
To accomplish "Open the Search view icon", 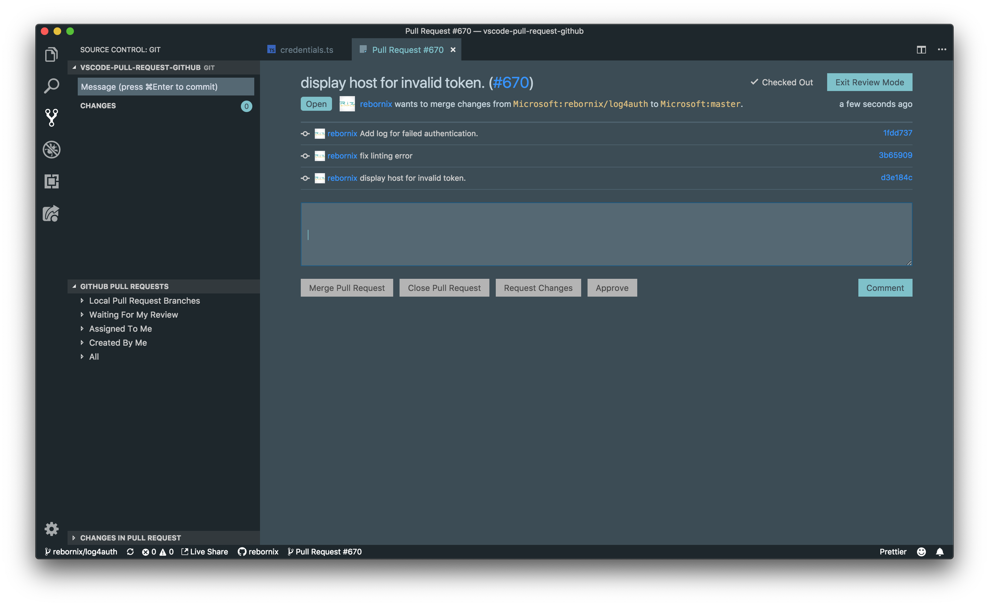I will point(51,86).
